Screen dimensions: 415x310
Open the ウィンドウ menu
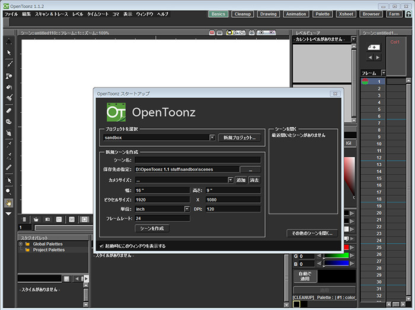tap(145, 14)
